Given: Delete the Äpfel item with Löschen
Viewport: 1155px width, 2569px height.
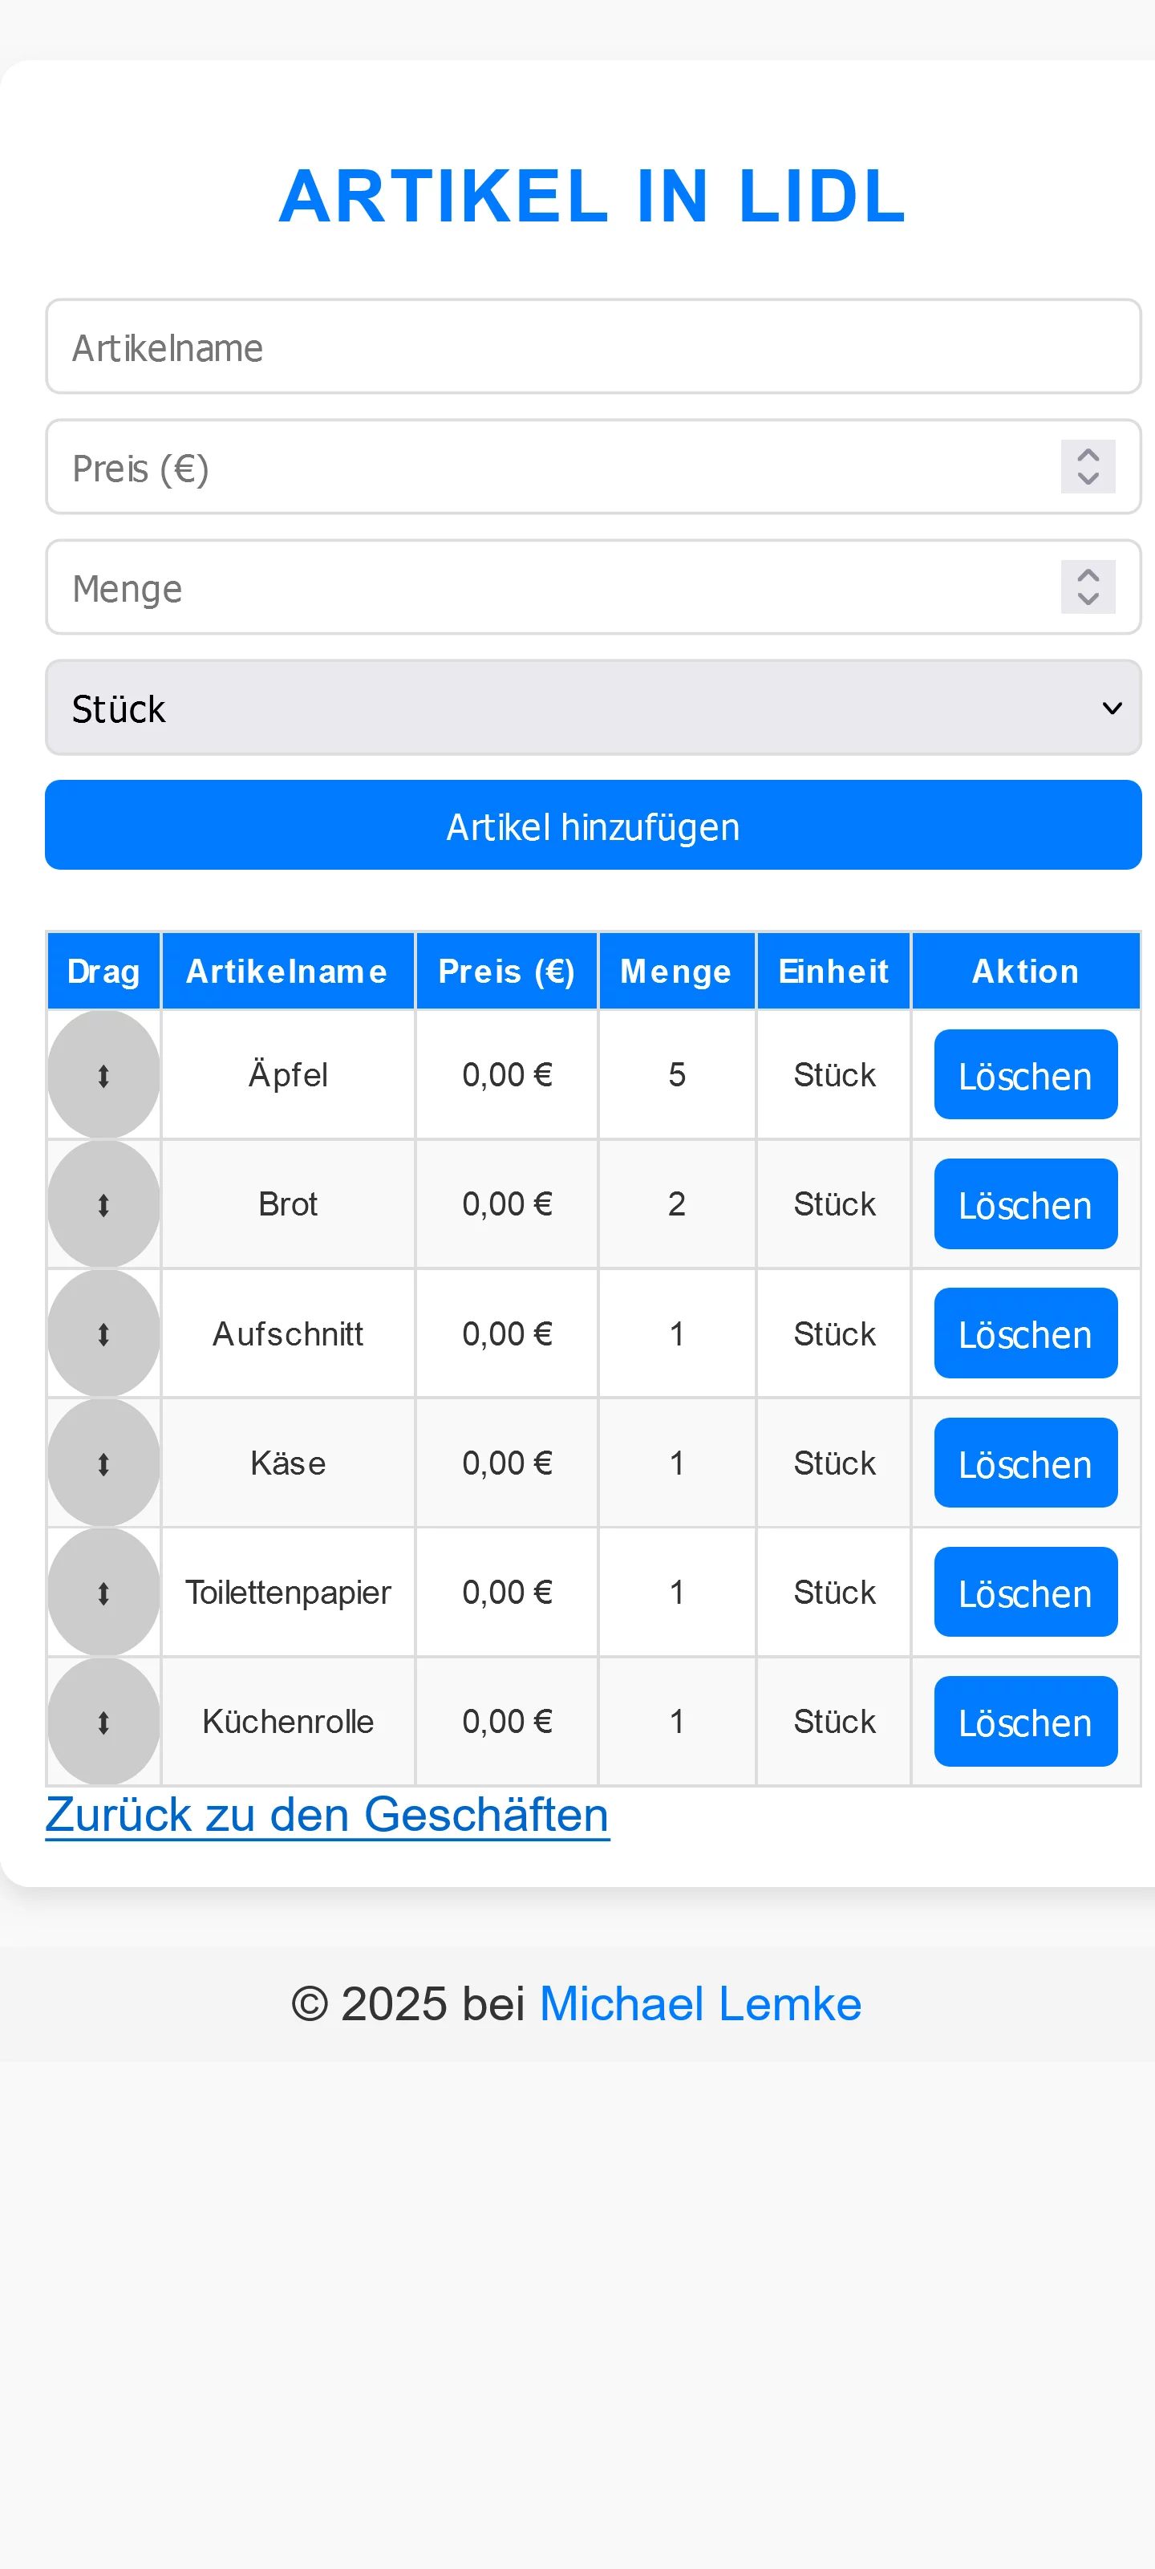Looking at the screenshot, I should tap(1025, 1074).
